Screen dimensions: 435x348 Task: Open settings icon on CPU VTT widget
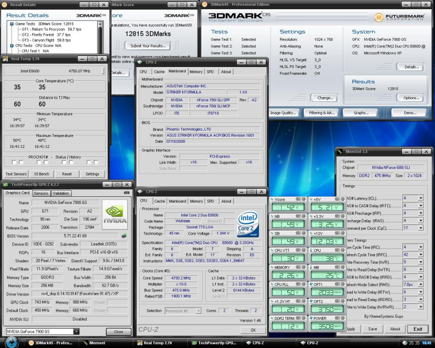point(298,250)
